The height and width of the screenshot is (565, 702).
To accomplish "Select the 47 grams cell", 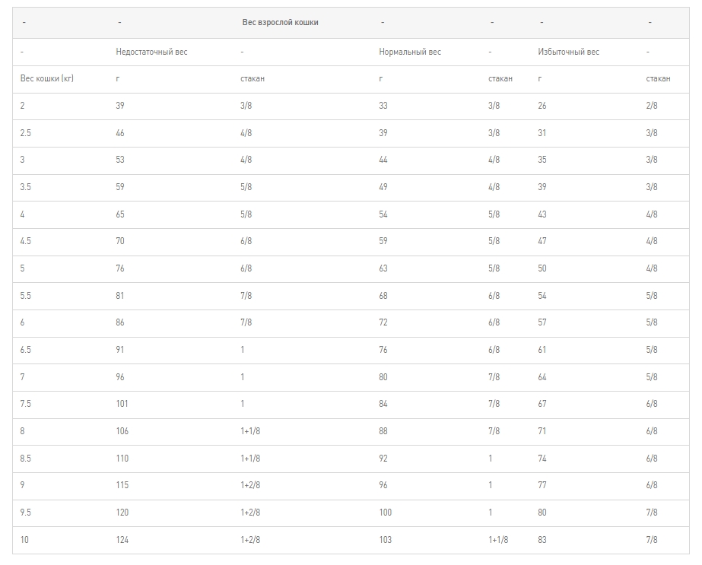I will (x=542, y=241).
